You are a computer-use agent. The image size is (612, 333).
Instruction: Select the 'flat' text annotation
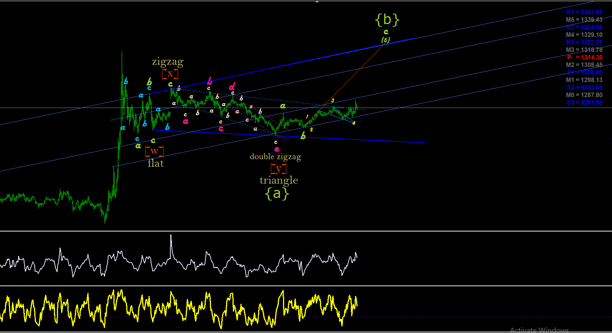click(x=156, y=163)
